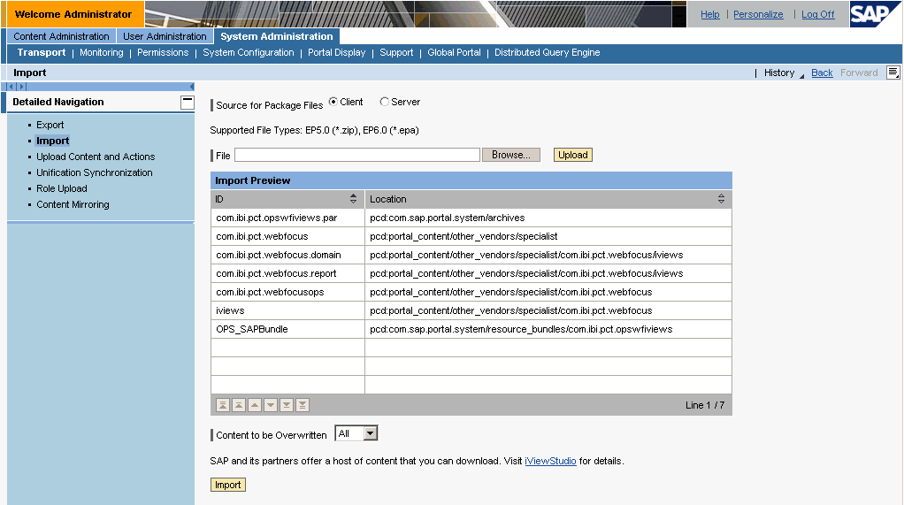
Task: Jump to first row in Import Preview
Action: tap(223, 405)
